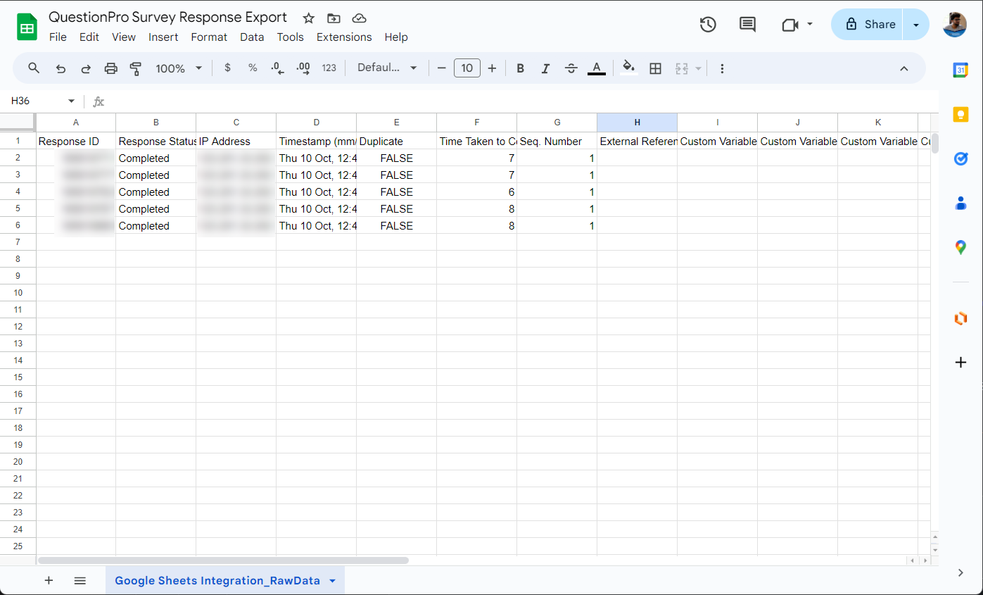The width and height of the screenshot is (983, 595).
Task: Increase decimal places
Action: click(303, 68)
